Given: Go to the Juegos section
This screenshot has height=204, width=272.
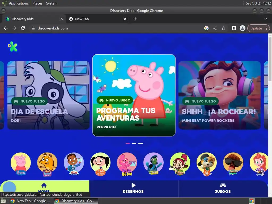Looking at the screenshot, I should pyautogui.click(x=223, y=188).
